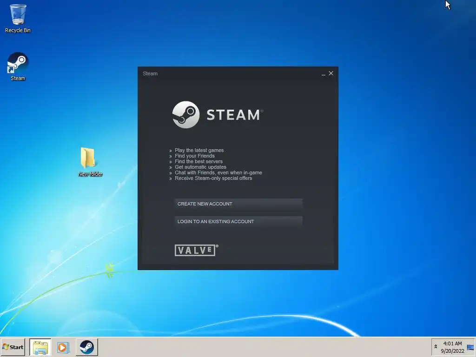Launch Windows Media Player from the taskbar
476x357 pixels.
(63, 347)
